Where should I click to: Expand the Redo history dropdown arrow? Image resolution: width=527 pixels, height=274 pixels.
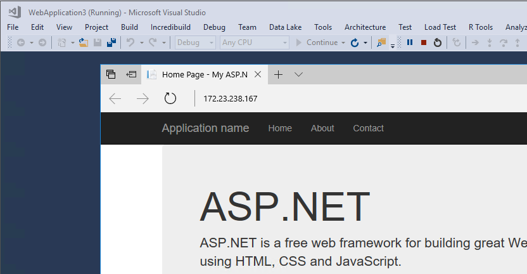pyautogui.click(x=164, y=42)
